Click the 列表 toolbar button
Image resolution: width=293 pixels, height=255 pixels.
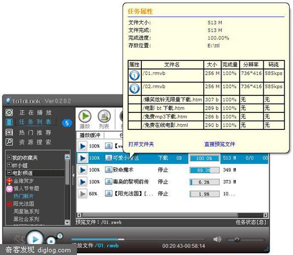104,119
